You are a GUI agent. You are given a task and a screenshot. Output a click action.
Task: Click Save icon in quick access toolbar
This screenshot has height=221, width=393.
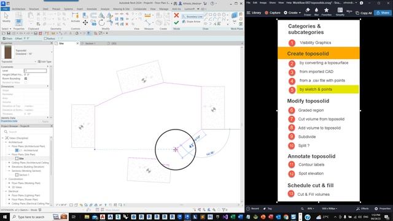pos(9,33)
